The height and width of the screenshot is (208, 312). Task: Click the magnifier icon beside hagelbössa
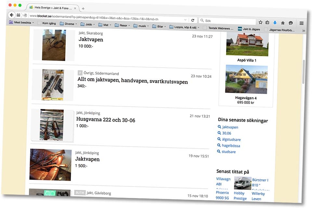click(219, 145)
